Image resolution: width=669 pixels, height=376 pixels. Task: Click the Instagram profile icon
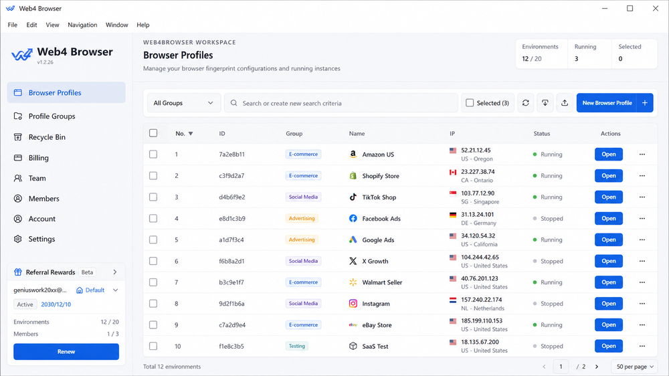tap(353, 304)
